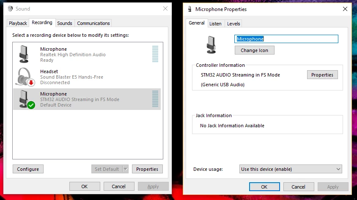This screenshot has width=357, height=200.
Task: Click the Default Device status text
Action: coord(56,105)
